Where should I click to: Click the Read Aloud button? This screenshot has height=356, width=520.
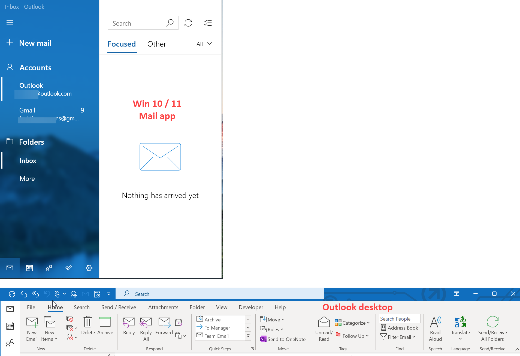pyautogui.click(x=435, y=329)
